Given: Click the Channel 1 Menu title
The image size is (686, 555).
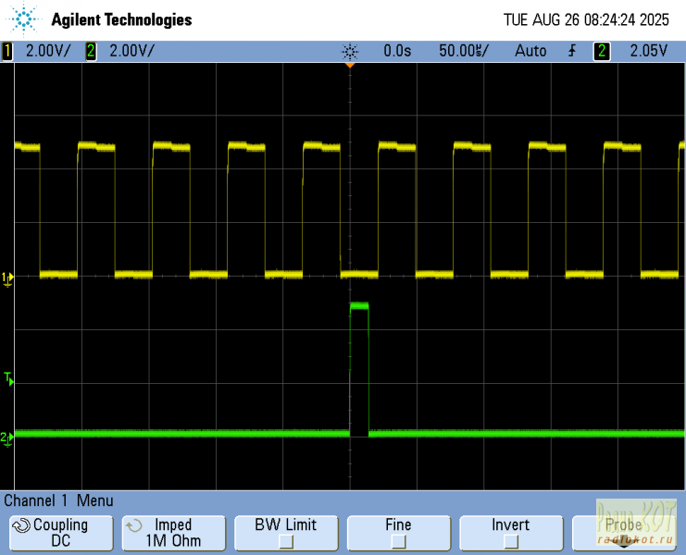Looking at the screenshot, I should click(x=58, y=500).
